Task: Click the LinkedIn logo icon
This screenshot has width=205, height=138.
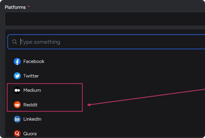Action: (x=17, y=119)
